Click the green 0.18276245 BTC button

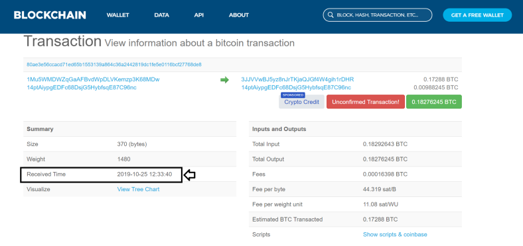click(x=434, y=102)
